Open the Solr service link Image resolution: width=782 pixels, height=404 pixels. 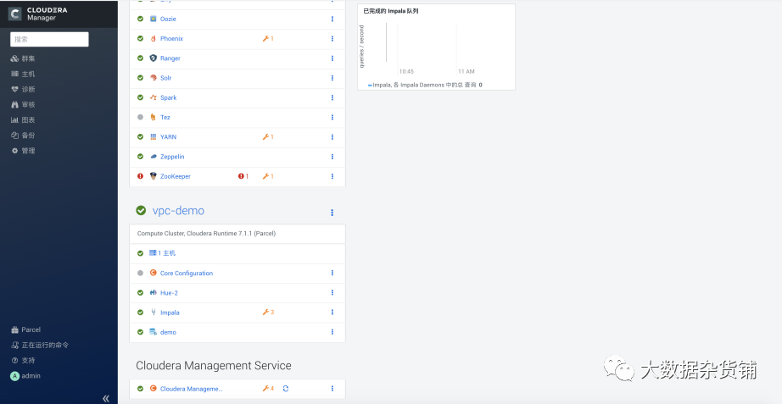coord(165,78)
